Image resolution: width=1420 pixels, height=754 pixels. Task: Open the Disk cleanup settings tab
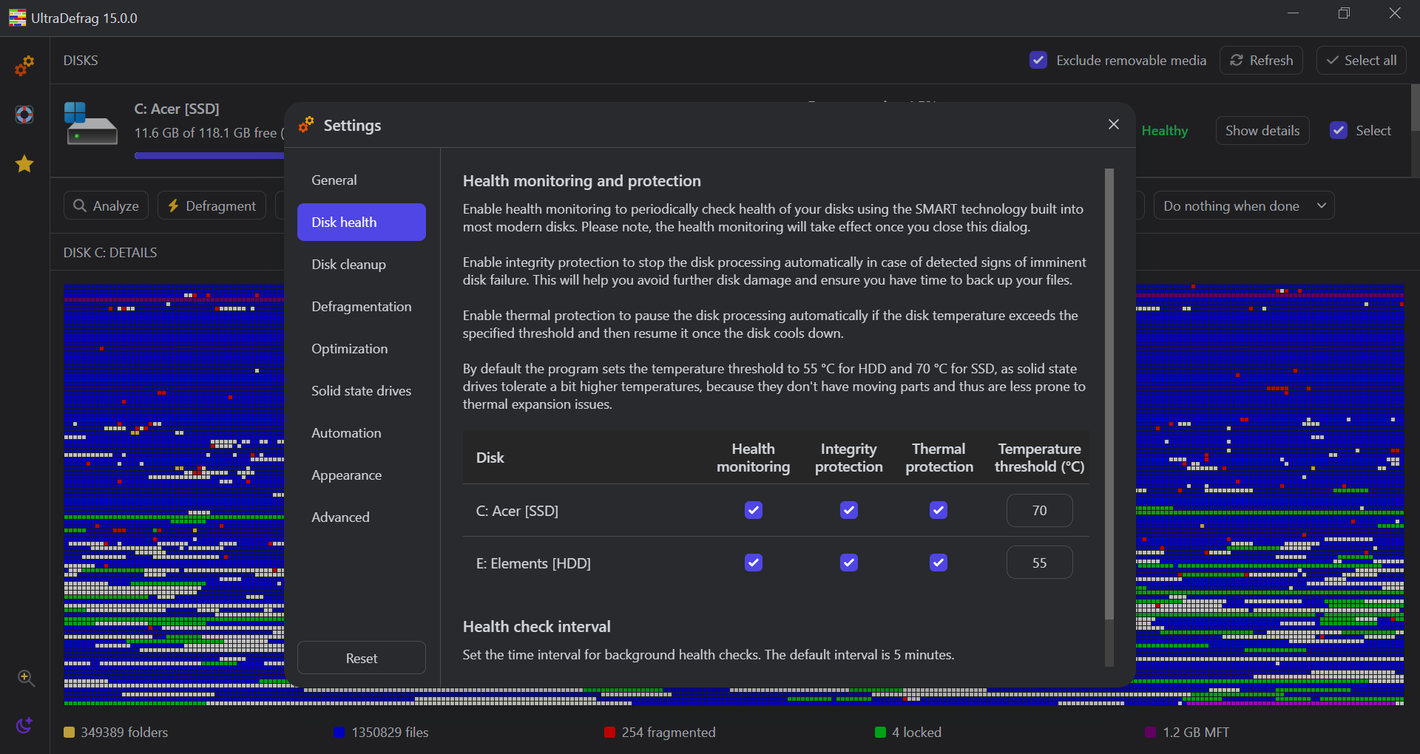348,265
